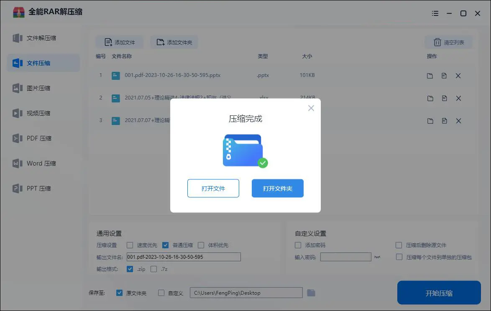Enable 速度优先 compression option
This screenshot has width=491, height=311.
click(x=130, y=245)
